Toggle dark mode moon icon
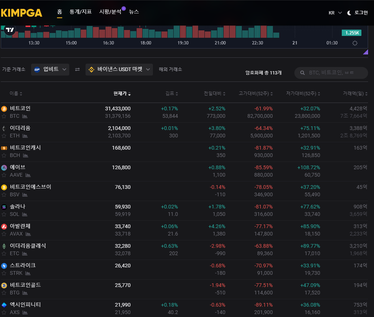The image size is (374, 317). pos(349,13)
